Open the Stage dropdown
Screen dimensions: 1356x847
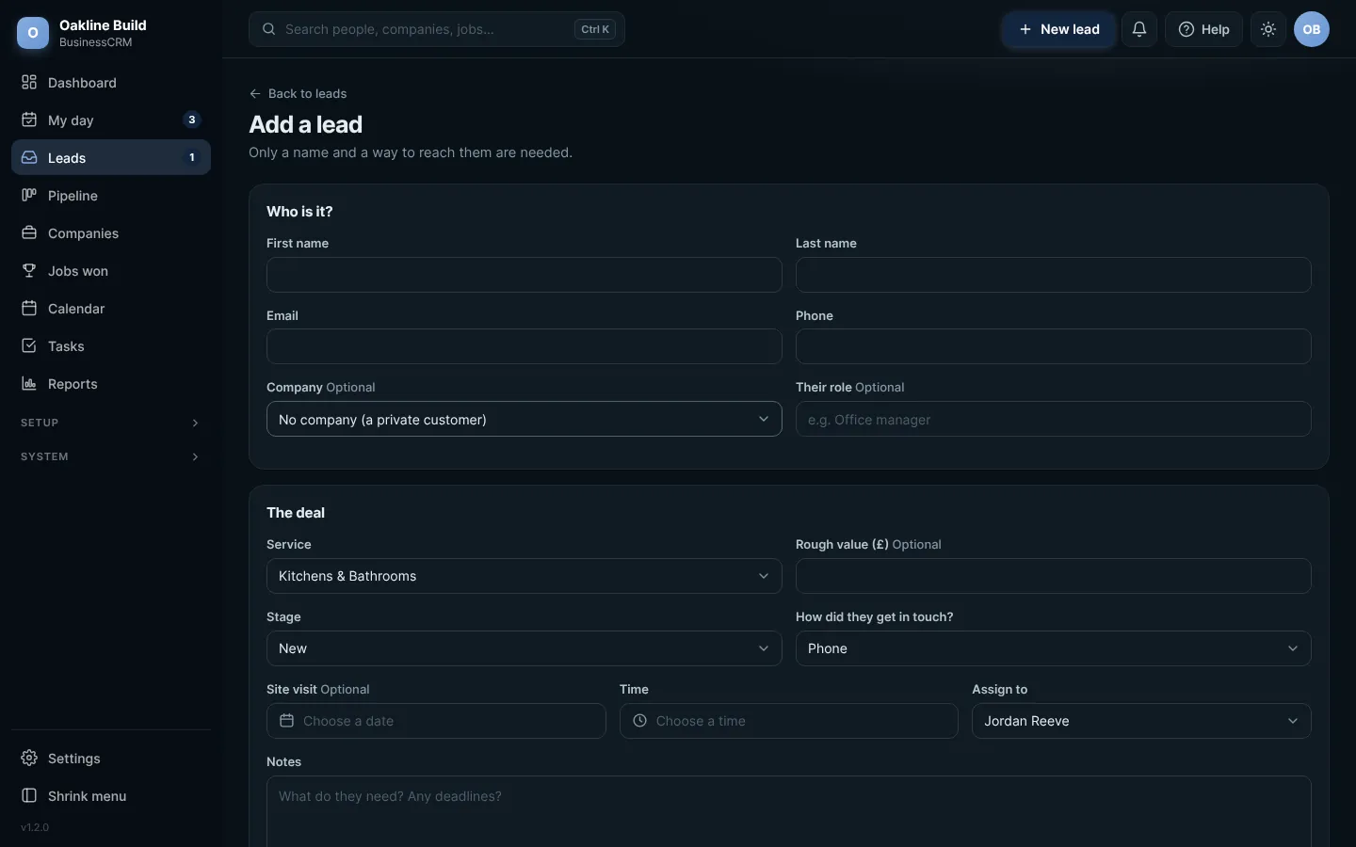click(x=525, y=648)
